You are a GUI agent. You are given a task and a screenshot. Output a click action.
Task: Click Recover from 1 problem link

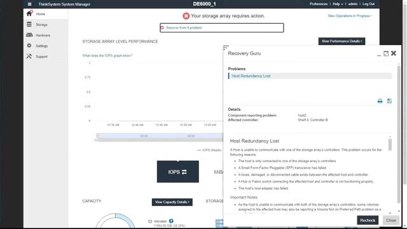click(184, 28)
